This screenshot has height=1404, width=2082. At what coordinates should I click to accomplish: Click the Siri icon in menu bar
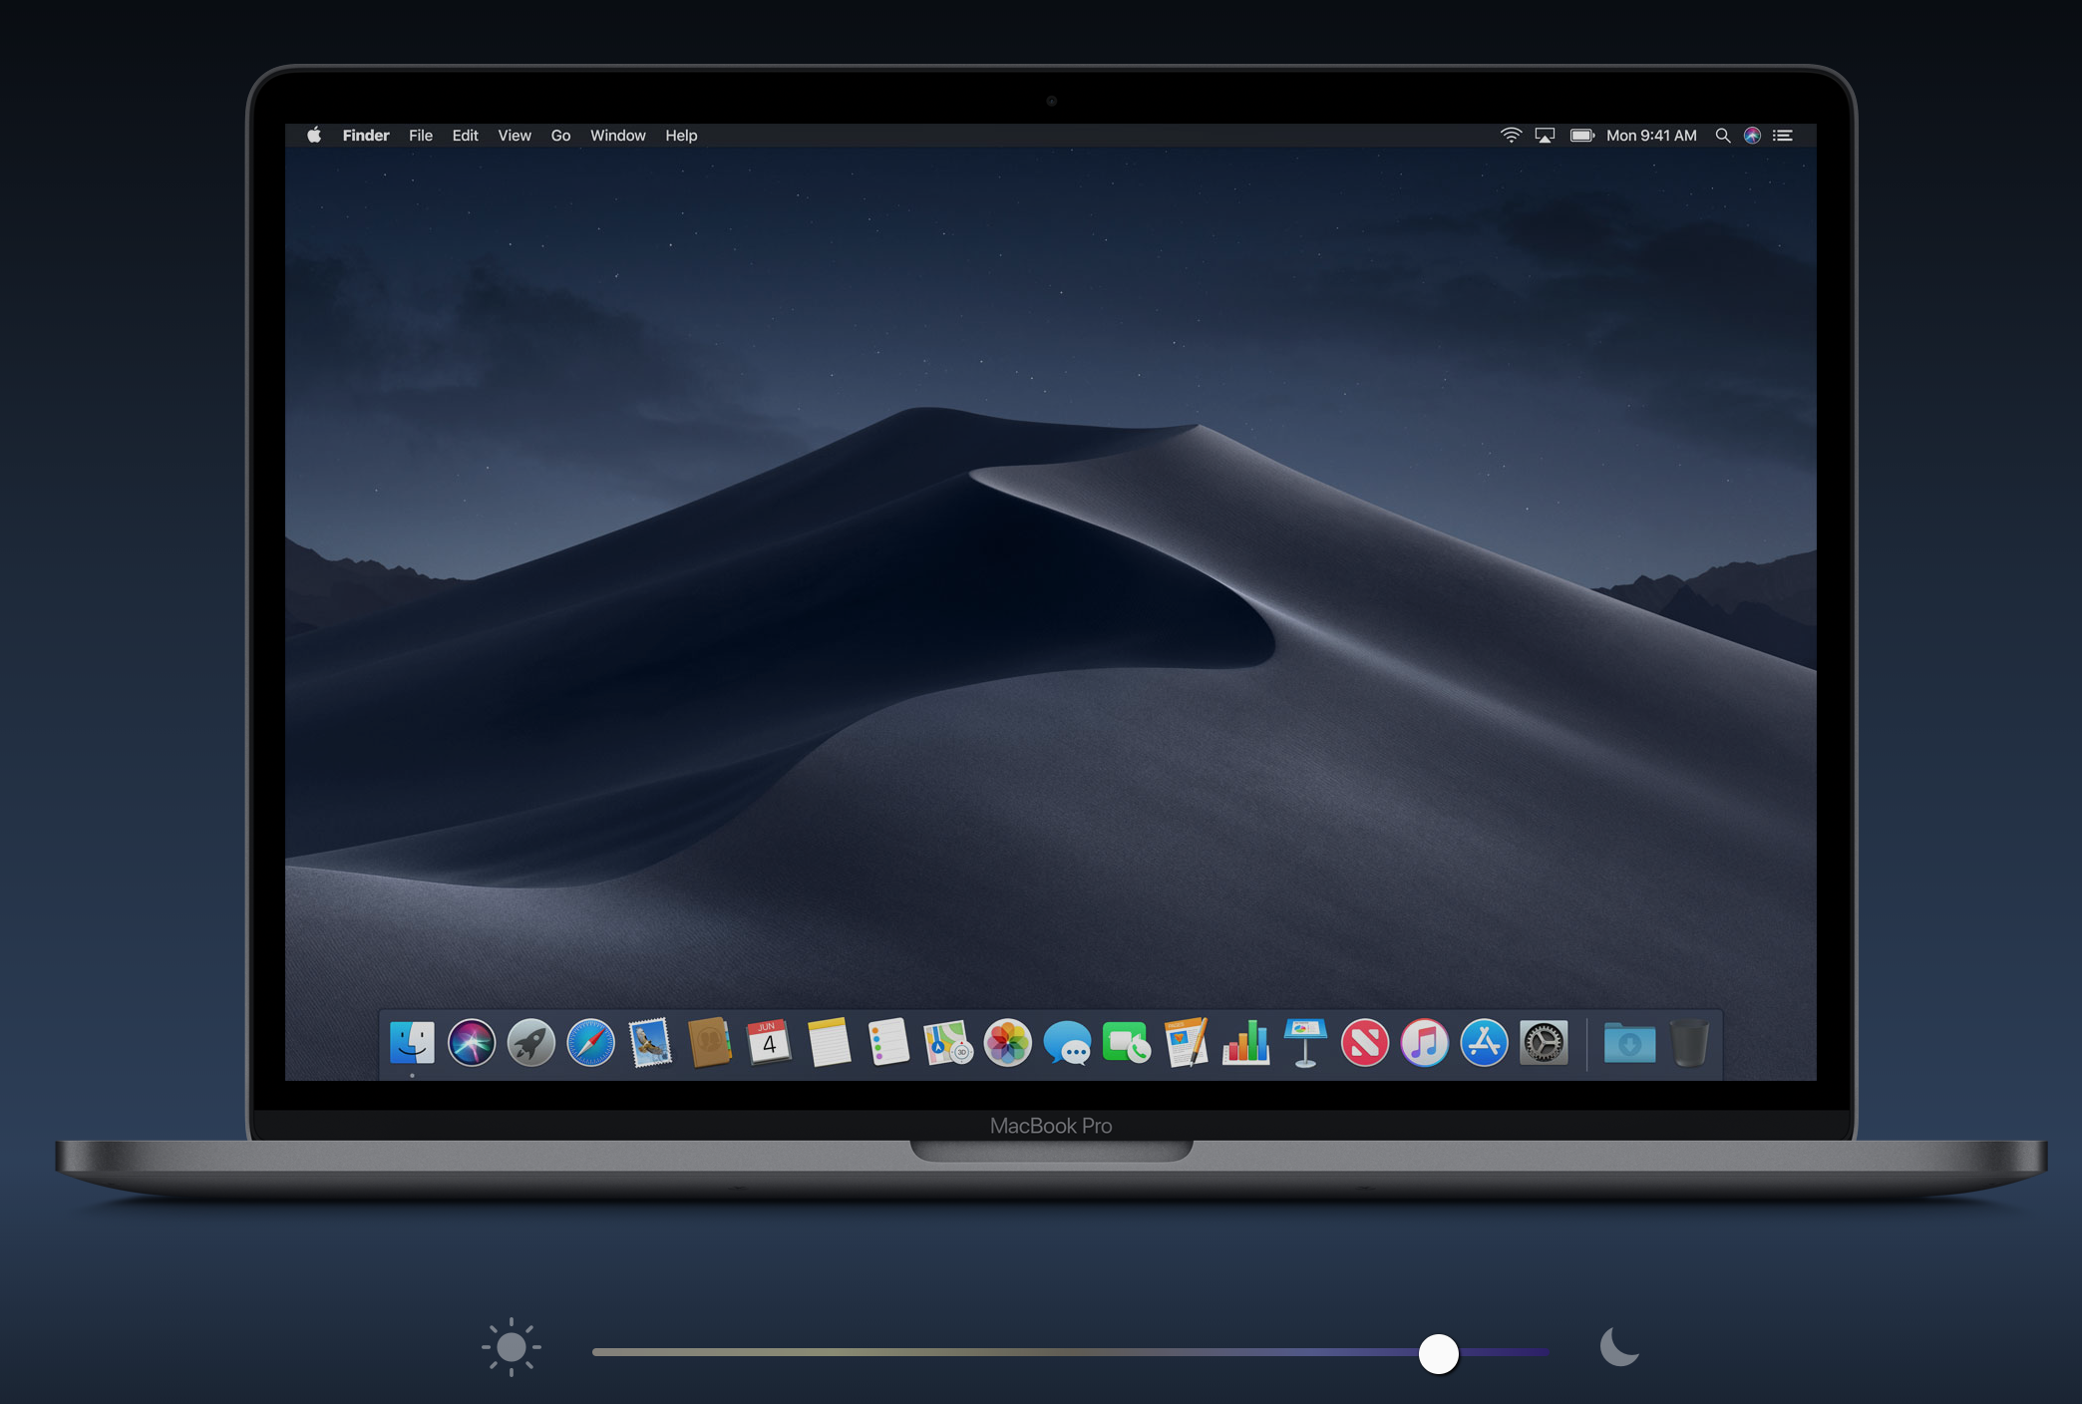(1752, 136)
